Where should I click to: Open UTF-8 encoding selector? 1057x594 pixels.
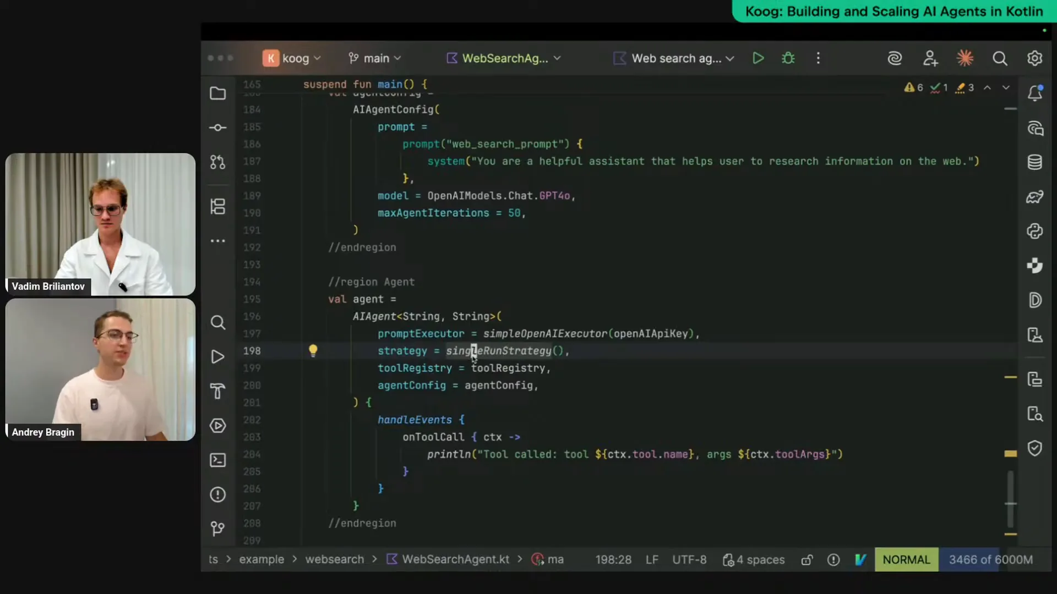point(689,560)
